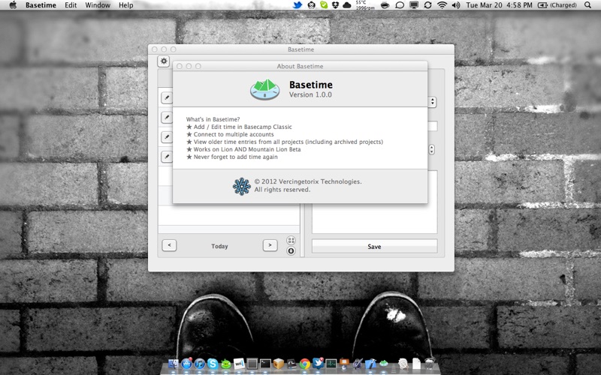Screen dimensions: 601x375
Task: Click the Basetime icon in the Dock
Action: click(x=383, y=364)
